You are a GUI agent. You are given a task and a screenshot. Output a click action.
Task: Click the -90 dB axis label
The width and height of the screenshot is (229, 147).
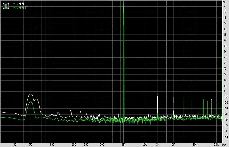pyautogui.click(x=224, y=86)
